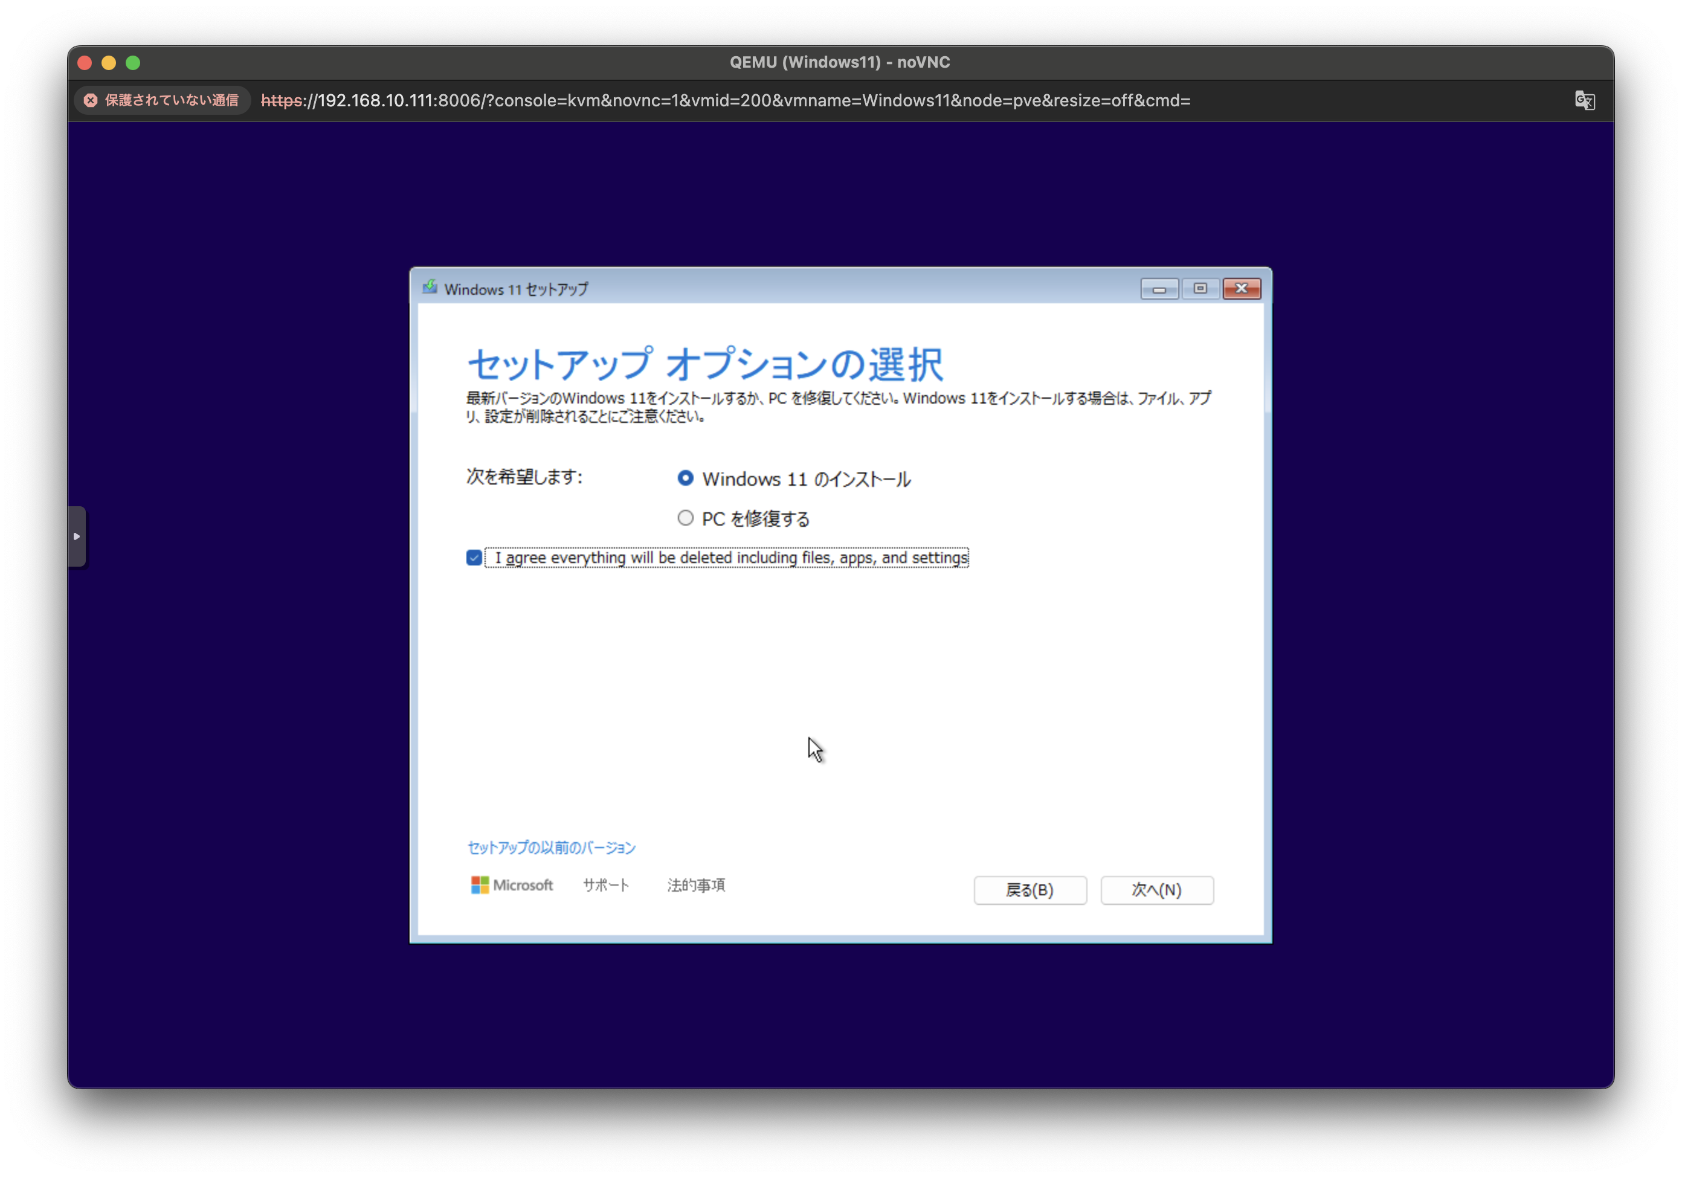Screen dimensions: 1682x1178
Task: Select the Windows 11 のインストール radio option
Action: click(685, 478)
